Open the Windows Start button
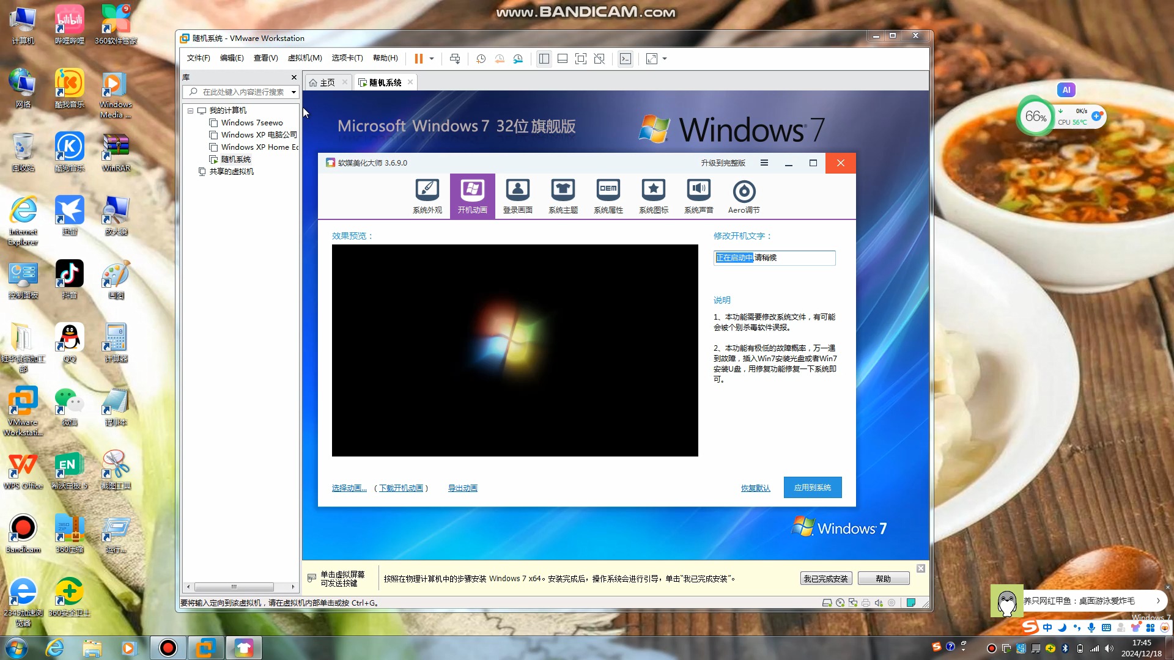Image resolution: width=1174 pixels, height=660 pixels. point(17,648)
